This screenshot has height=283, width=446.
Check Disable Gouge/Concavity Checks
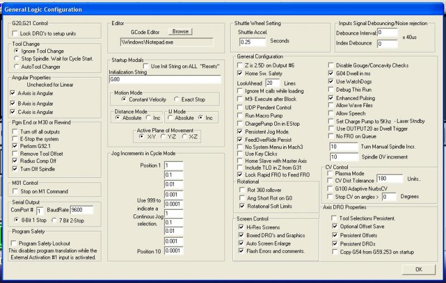pos(331,65)
